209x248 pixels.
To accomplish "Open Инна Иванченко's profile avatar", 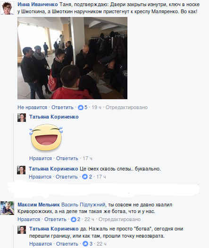I will [x=7, y=8].
